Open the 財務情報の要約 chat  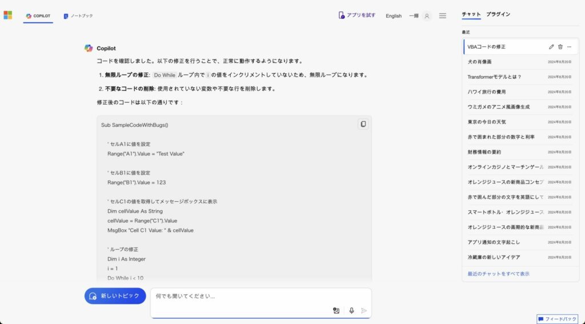pos(520,152)
